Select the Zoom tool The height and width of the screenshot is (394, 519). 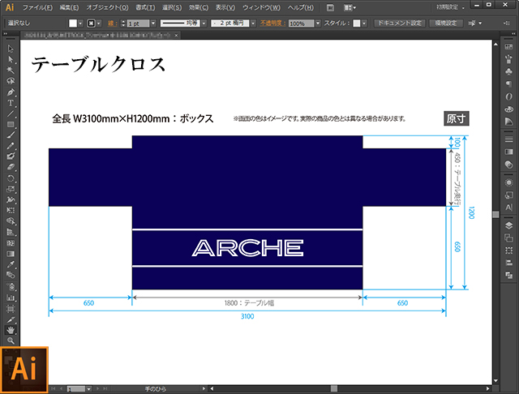point(11,340)
